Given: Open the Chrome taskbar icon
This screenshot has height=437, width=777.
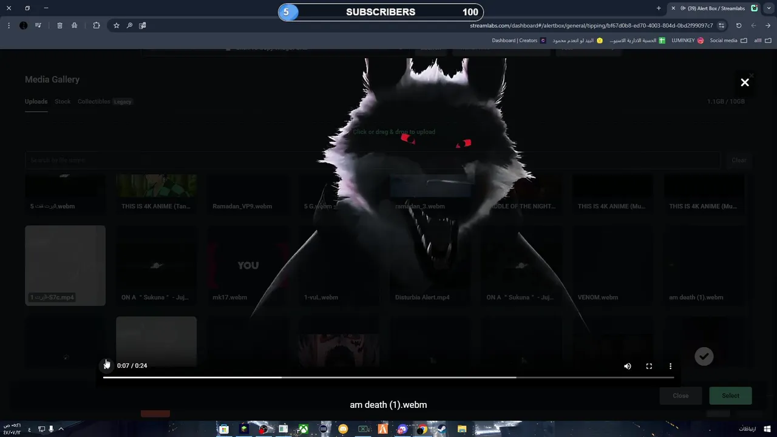Looking at the screenshot, I should [x=422, y=429].
